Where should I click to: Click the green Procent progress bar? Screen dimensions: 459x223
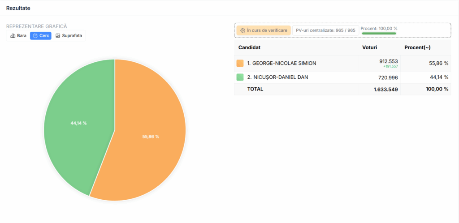point(379,33)
